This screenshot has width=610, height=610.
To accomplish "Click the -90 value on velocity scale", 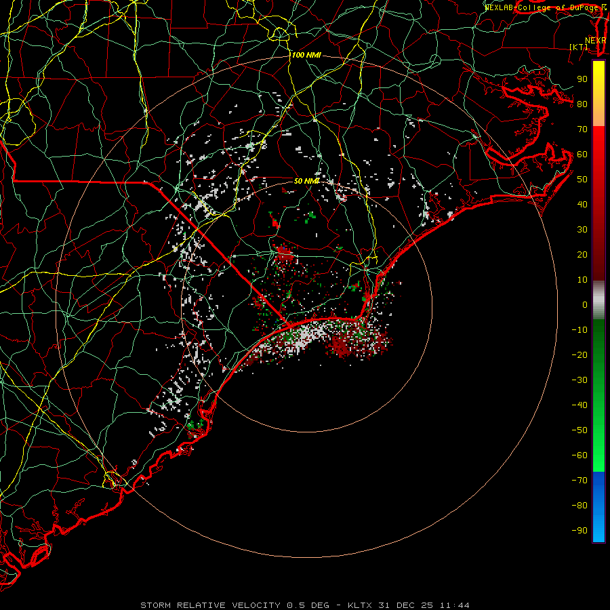I will [x=579, y=530].
